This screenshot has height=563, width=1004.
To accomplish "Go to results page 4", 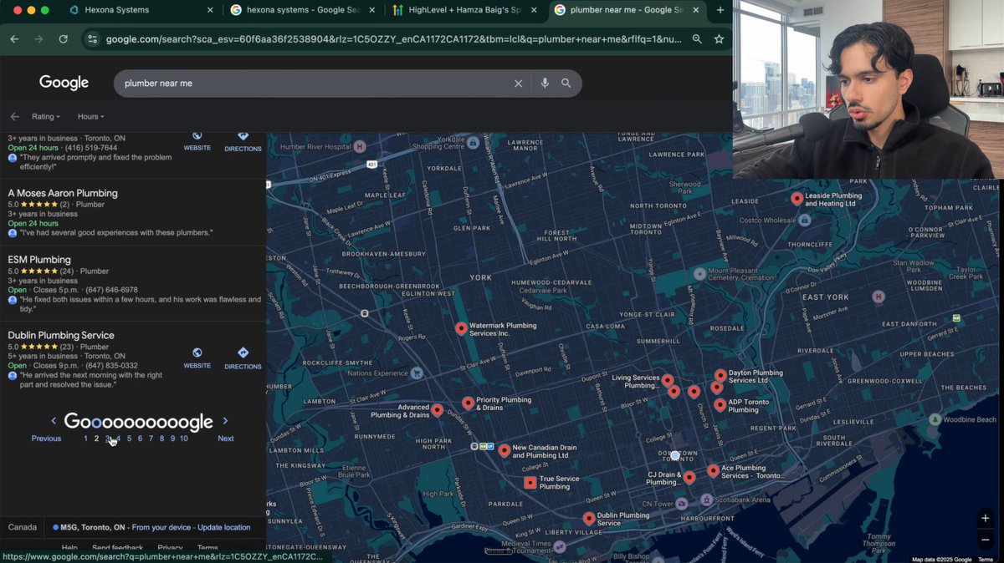I will 118,439.
